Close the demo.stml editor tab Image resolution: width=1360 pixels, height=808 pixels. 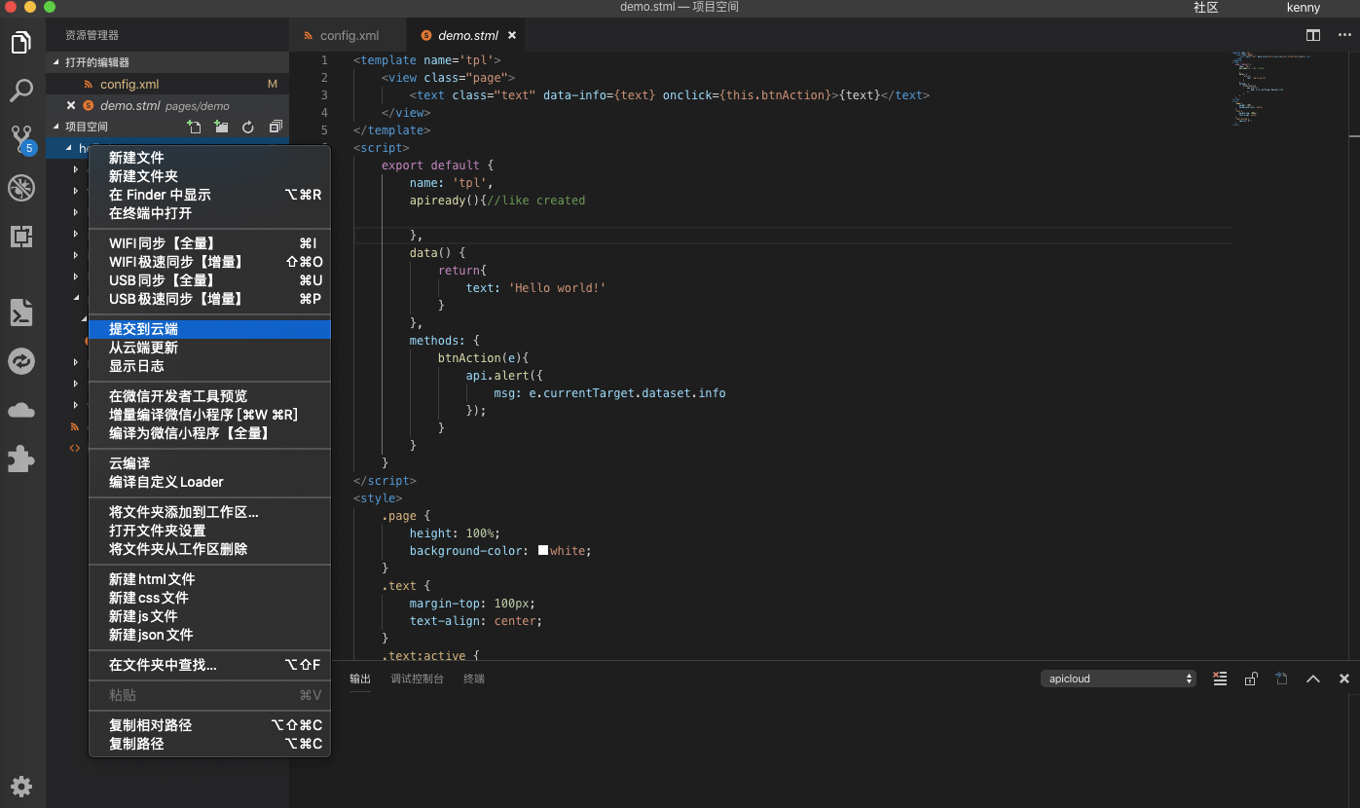(x=512, y=35)
